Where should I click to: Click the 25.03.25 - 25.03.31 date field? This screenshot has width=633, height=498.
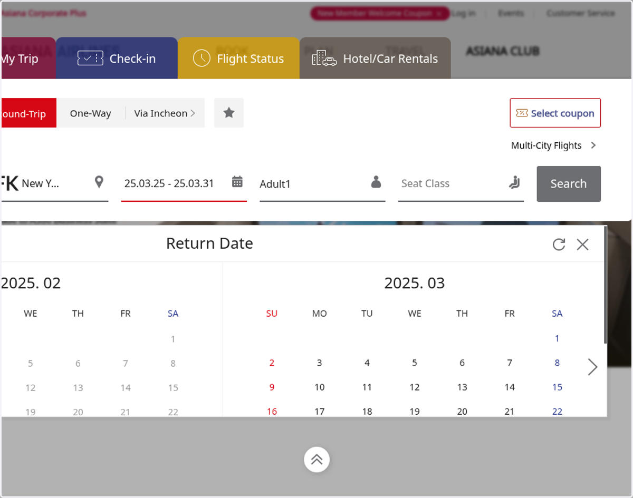click(184, 183)
